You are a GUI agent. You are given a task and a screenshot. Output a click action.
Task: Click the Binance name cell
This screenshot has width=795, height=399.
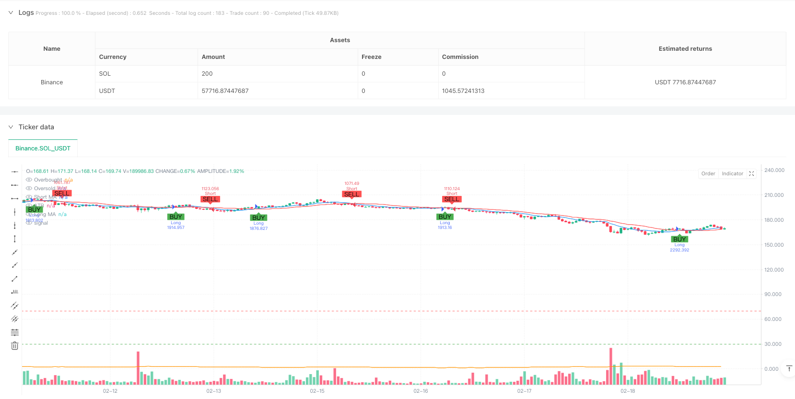[52, 82]
